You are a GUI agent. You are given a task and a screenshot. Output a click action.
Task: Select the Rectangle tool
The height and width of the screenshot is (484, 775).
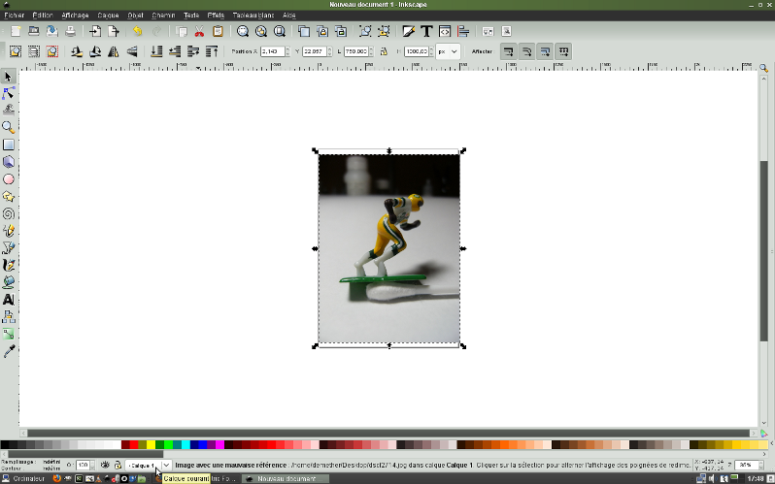pos(9,145)
